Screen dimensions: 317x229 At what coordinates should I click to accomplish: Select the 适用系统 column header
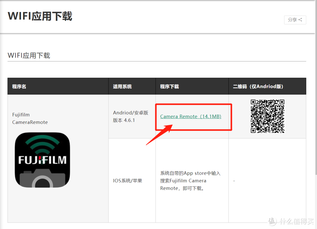(122, 87)
